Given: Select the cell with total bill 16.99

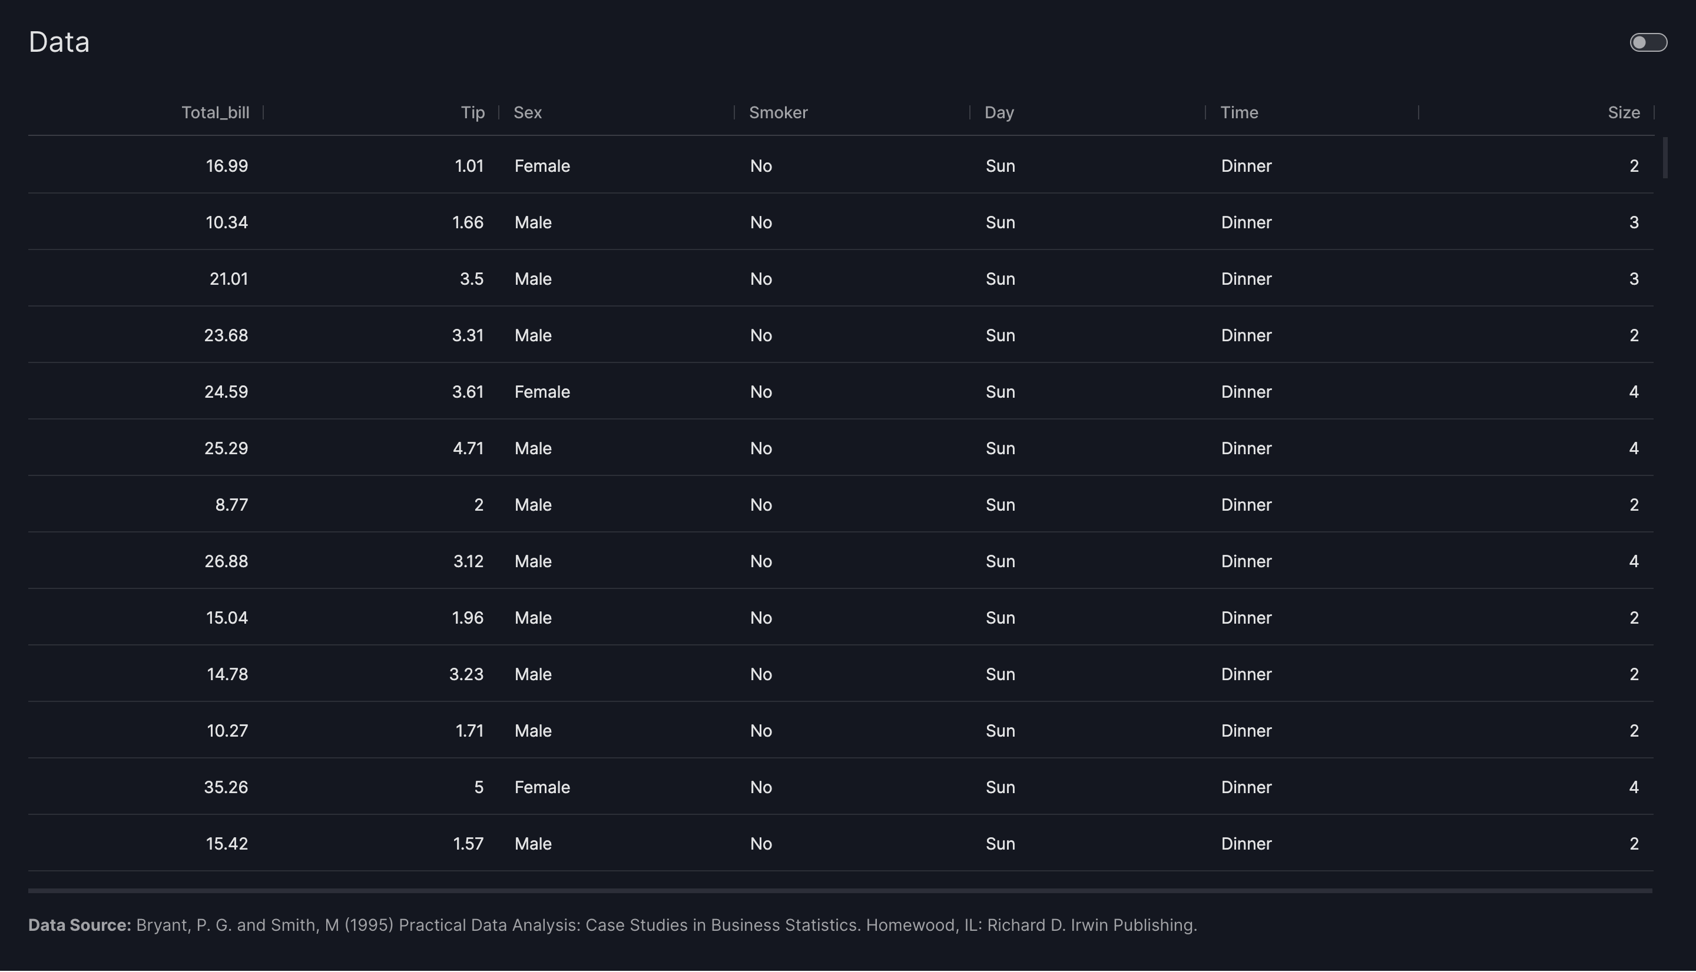Looking at the screenshot, I should (227, 167).
